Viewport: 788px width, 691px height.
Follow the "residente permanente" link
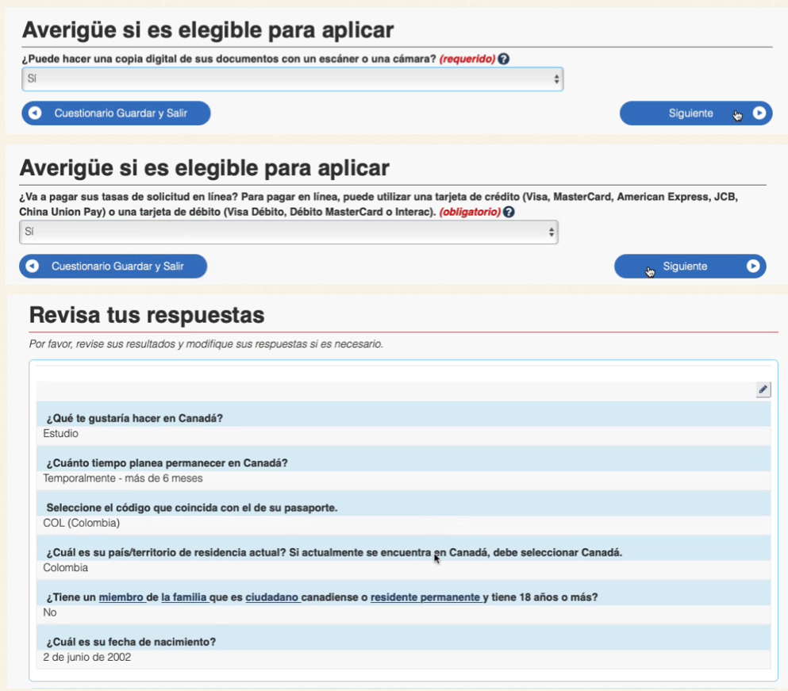coord(425,597)
